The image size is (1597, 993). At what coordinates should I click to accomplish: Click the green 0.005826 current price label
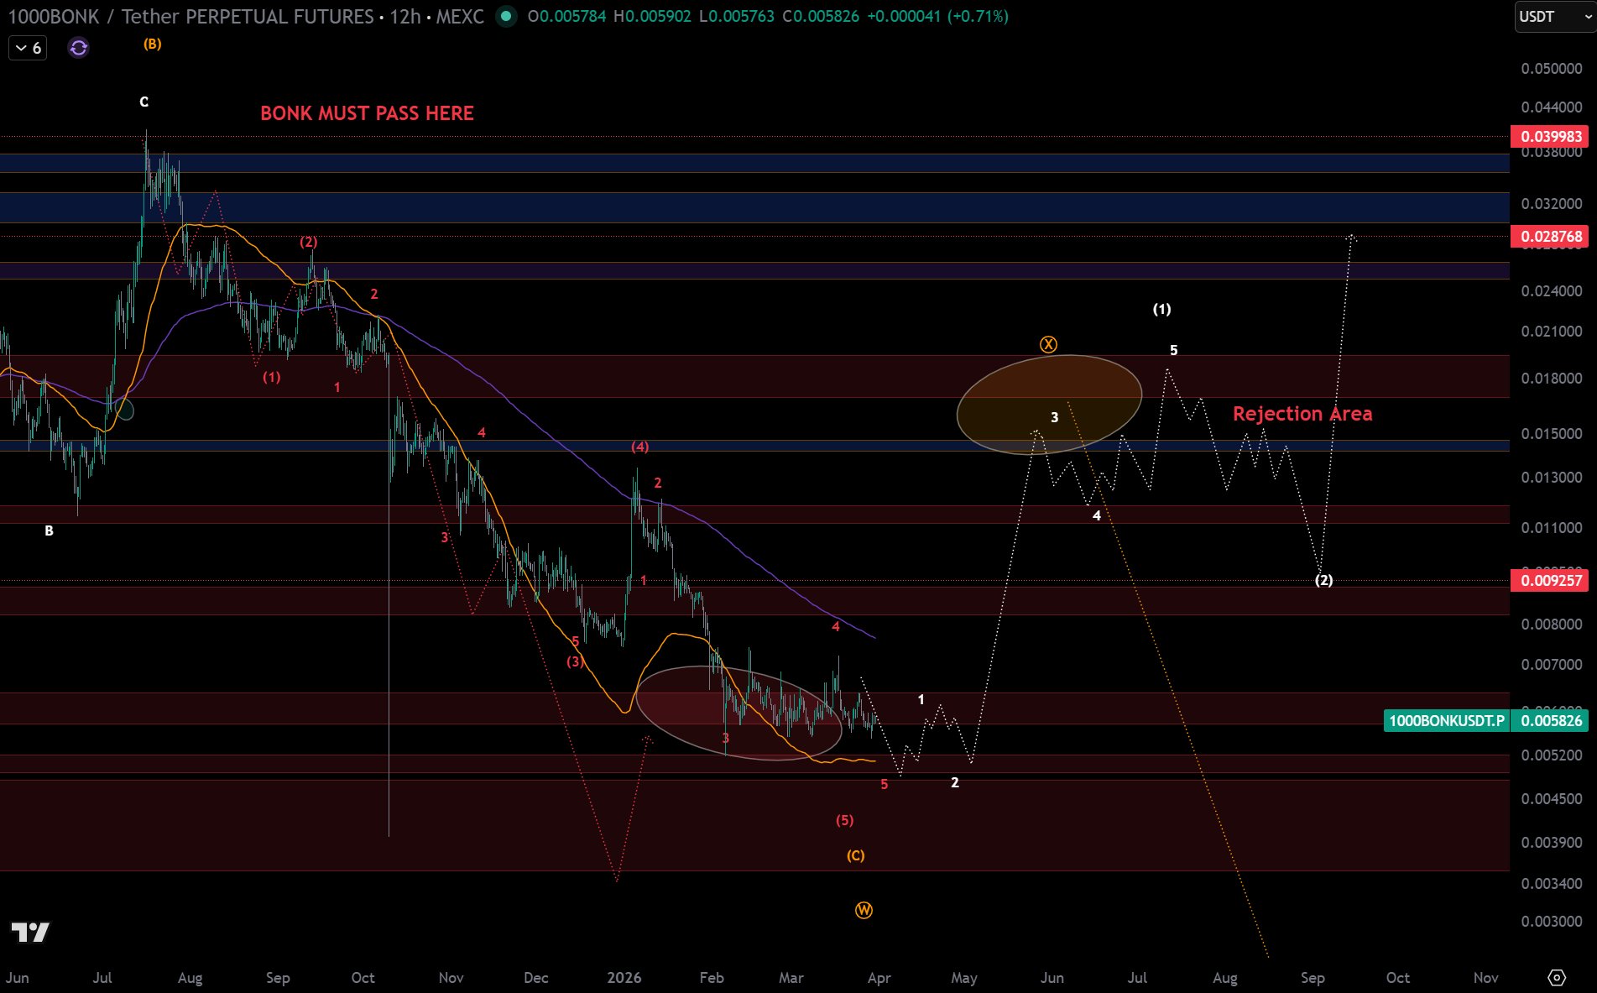[x=1551, y=720]
